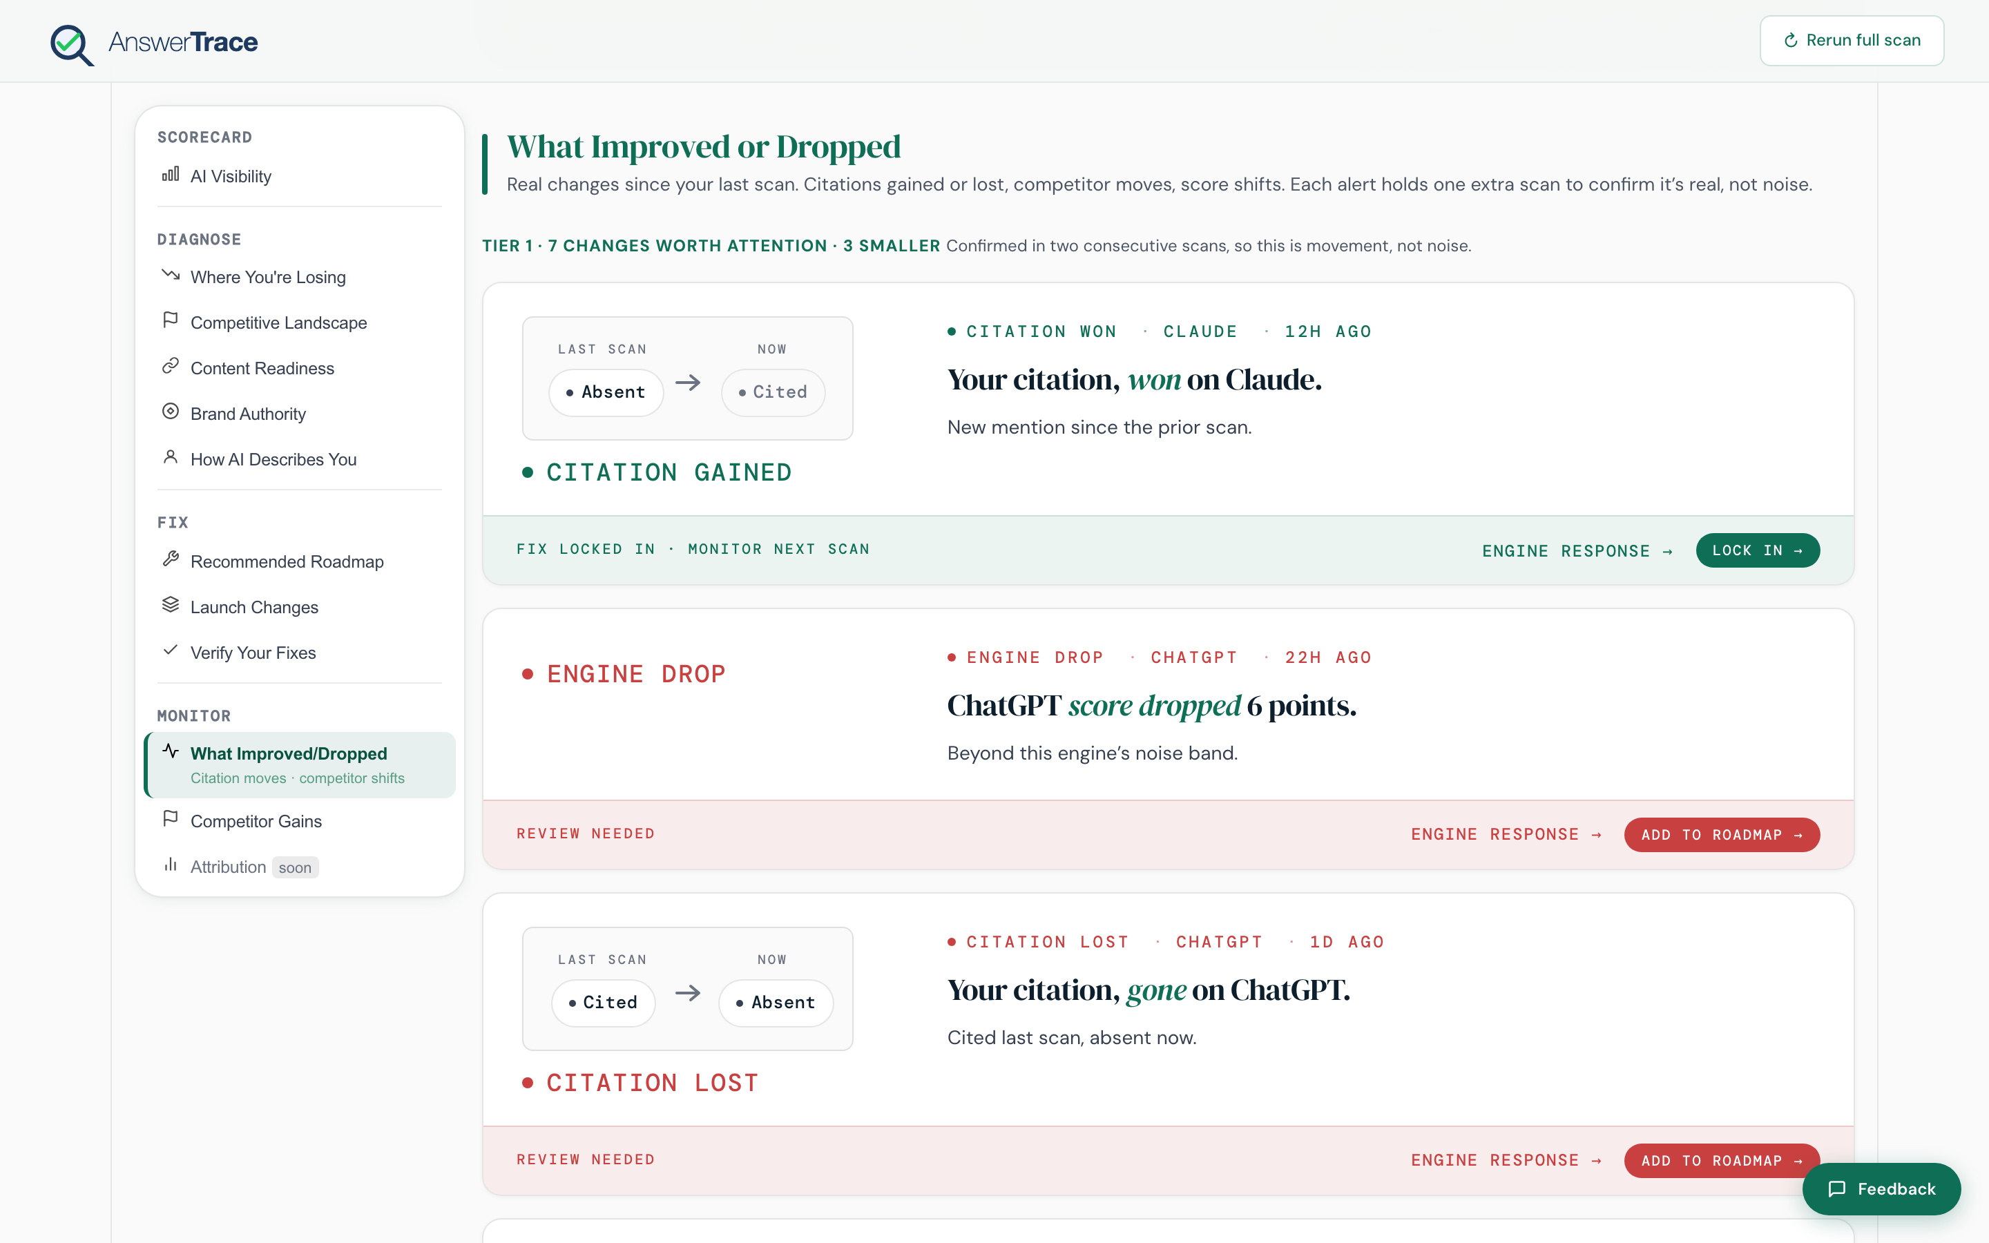The image size is (1989, 1243).
Task: Click the Recommended Roadmap wrench icon
Action: click(170, 560)
